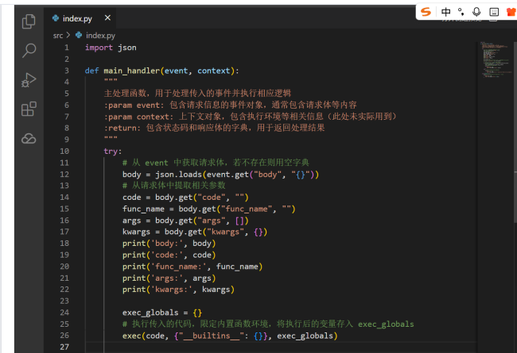Click the main_handler function name
Image resolution: width=517 pixels, height=353 pixels.
[131, 71]
